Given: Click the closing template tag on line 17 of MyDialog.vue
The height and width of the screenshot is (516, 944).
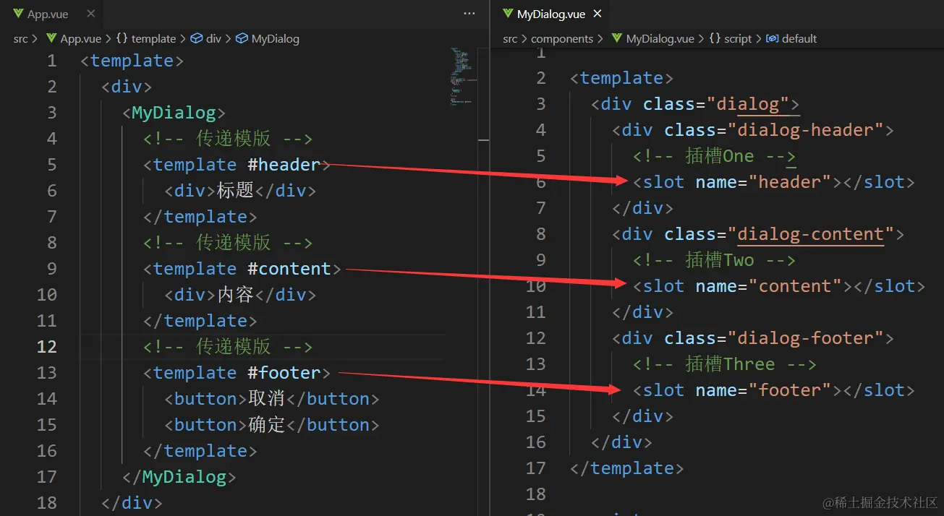Looking at the screenshot, I should (627, 468).
